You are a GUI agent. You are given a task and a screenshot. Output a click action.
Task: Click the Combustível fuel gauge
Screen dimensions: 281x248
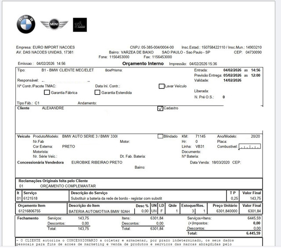pyautogui.click(x=250, y=146)
